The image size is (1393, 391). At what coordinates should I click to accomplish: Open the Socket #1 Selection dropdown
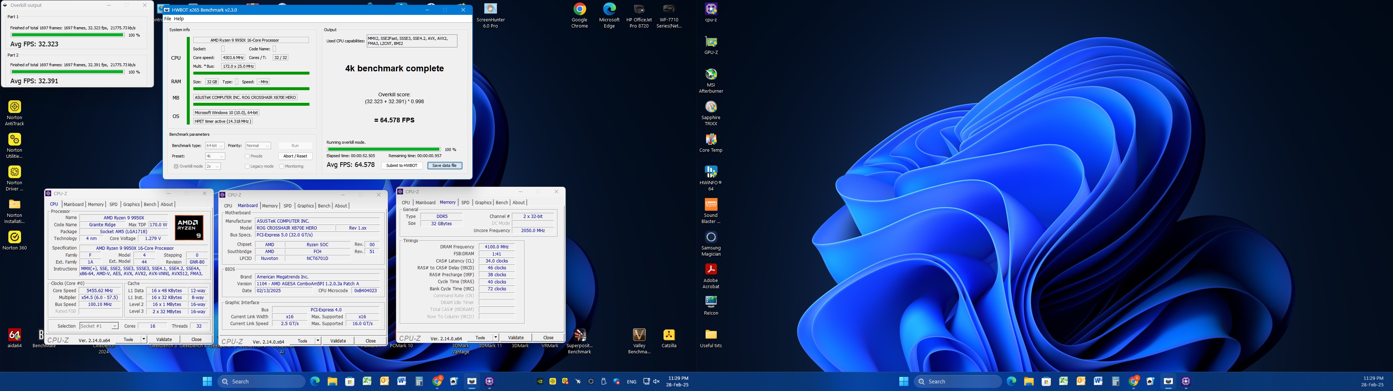(x=98, y=326)
